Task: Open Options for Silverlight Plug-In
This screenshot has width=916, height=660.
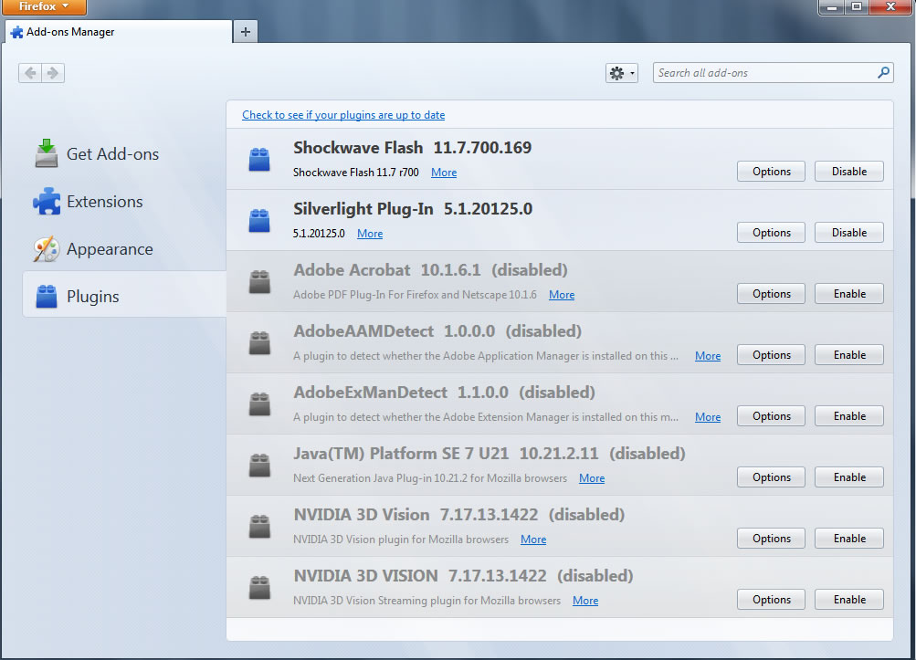Action: pyautogui.click(x=771, y=233)
